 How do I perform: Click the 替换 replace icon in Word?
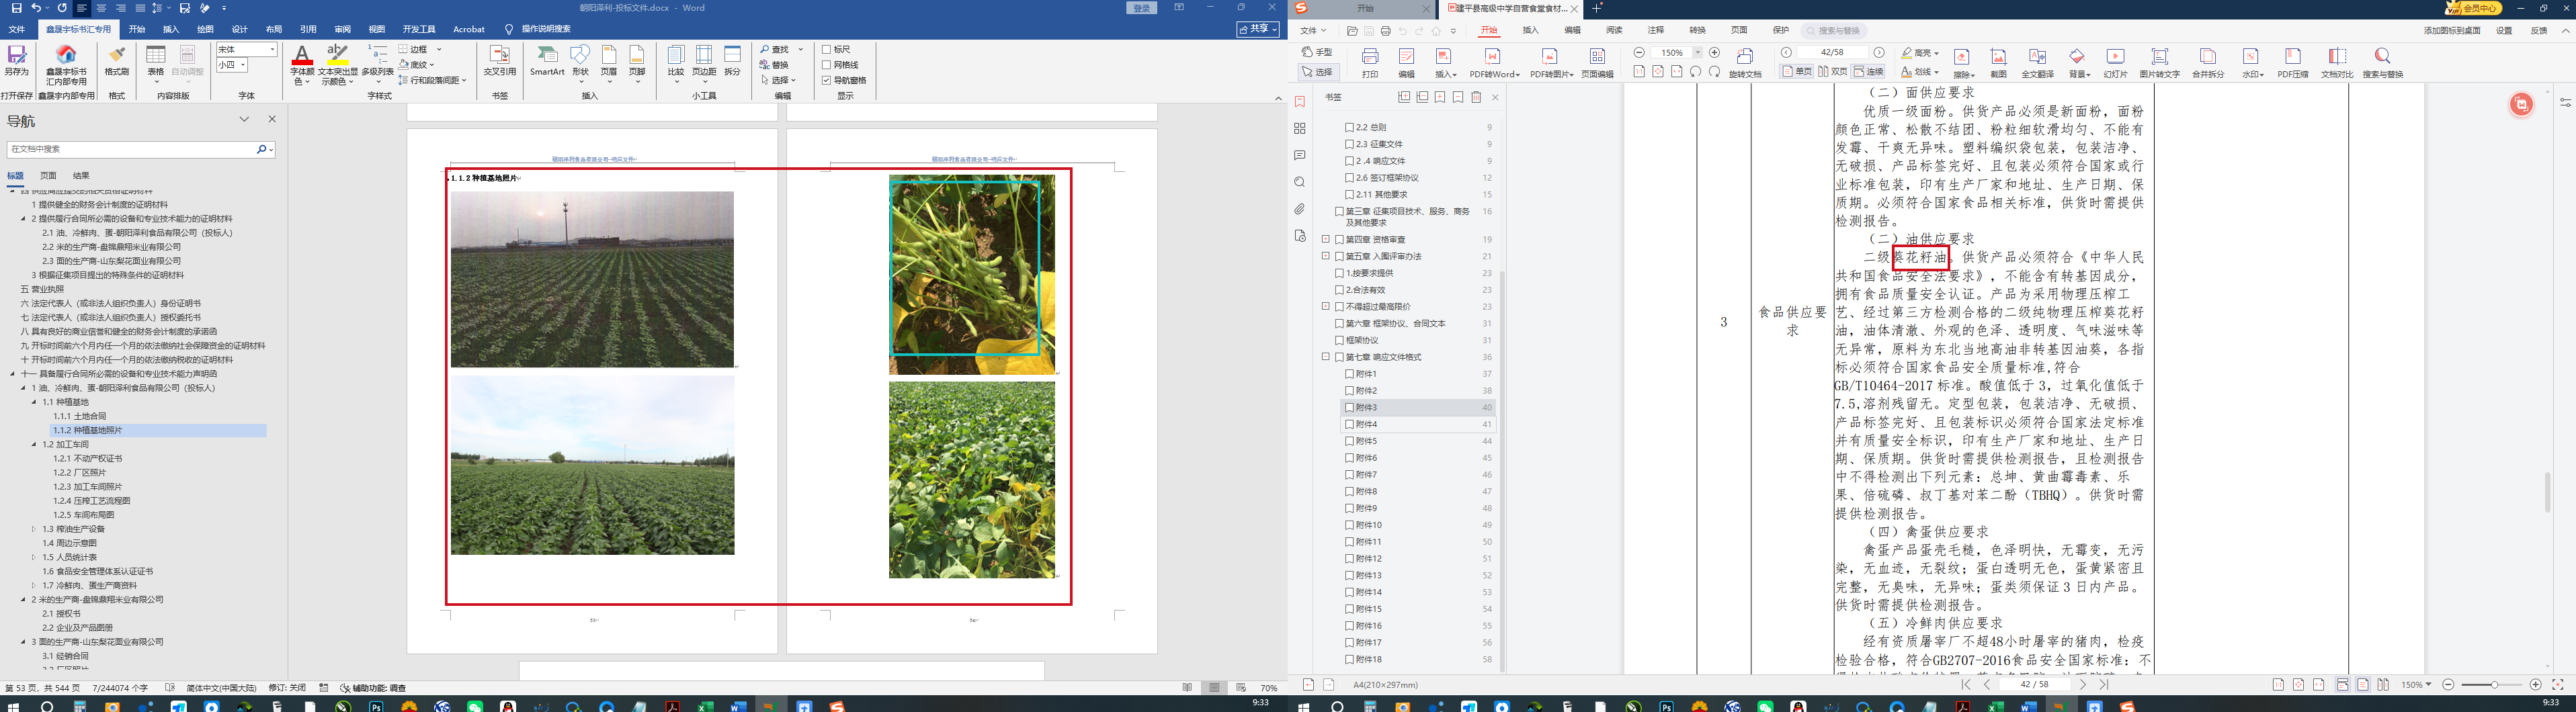[x=775, y=65]
